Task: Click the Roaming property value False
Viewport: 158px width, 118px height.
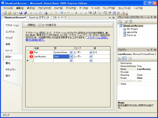Action: (x=147, y=75)
